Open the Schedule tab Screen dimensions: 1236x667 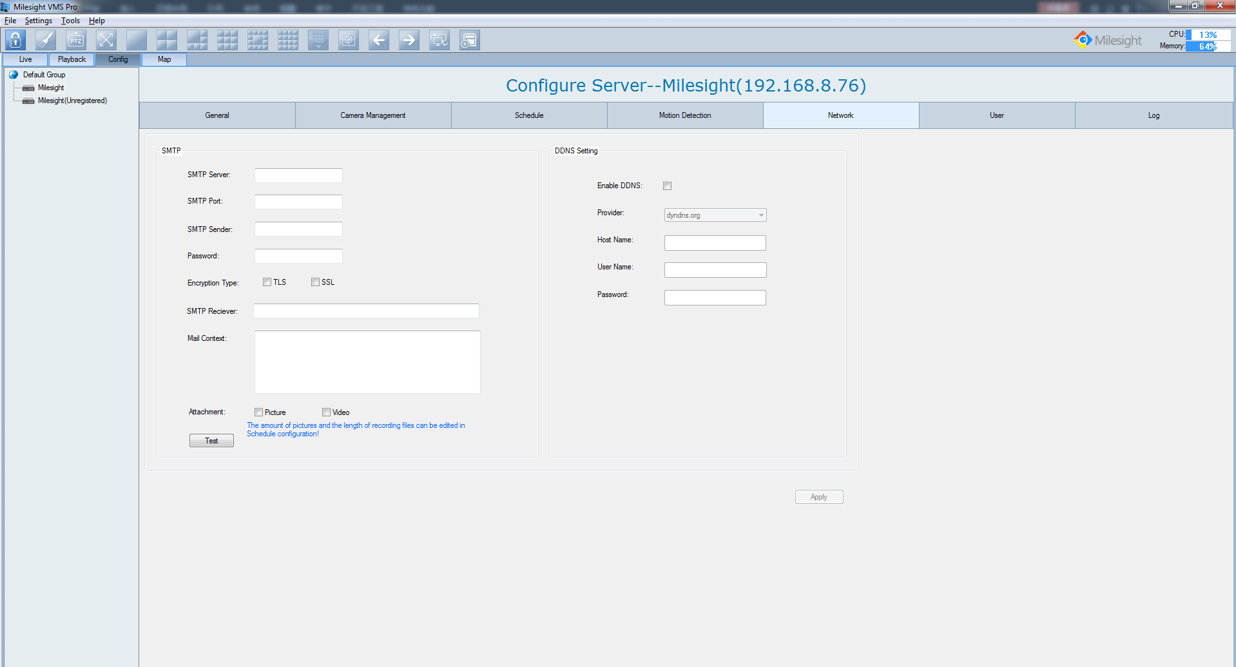529,115
